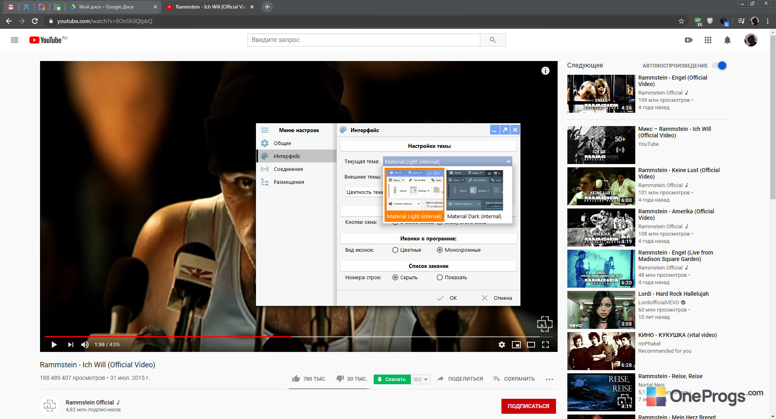Click the Сохранить save button
776x419 pixels.
coord(514,379)
